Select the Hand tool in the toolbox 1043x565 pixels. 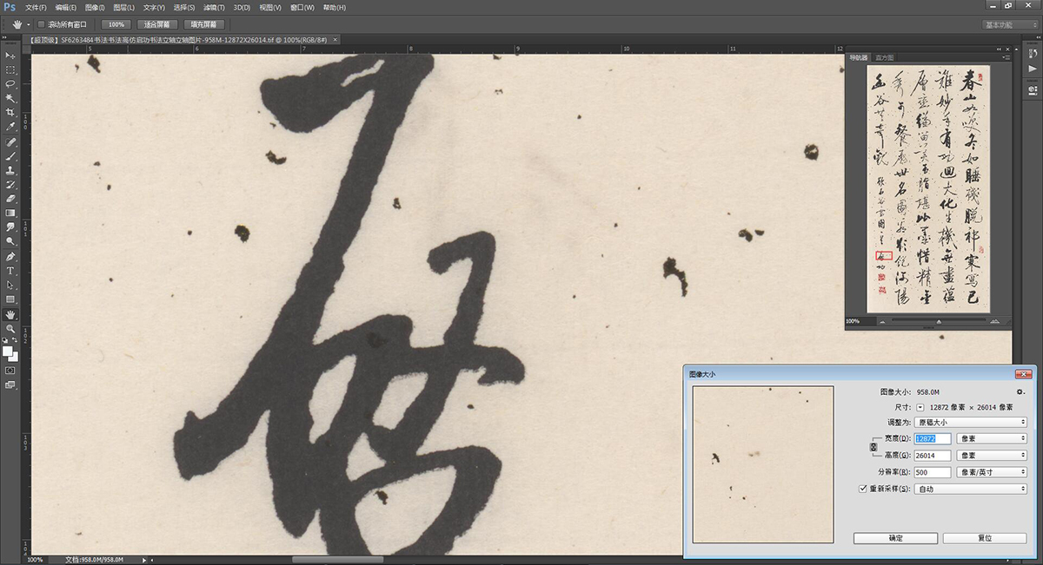pos(10,314)
